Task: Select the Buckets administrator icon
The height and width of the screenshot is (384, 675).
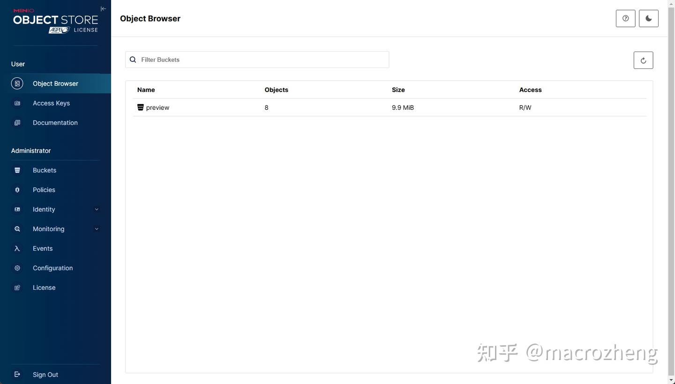Action: [x=17, y=170]
